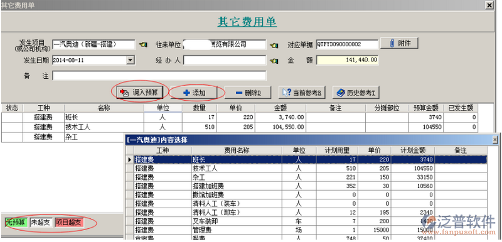Click the 预算金额 column header
This screenshot has height=242, width=502.
click(426, 108)
